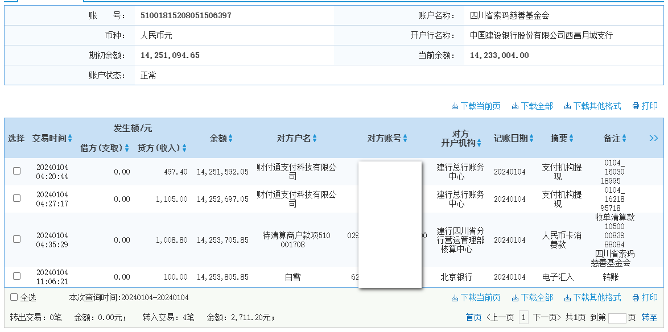Click account number 51001815208051506397
The width and height of the screenshot is (668, 332).
(185, 16)
